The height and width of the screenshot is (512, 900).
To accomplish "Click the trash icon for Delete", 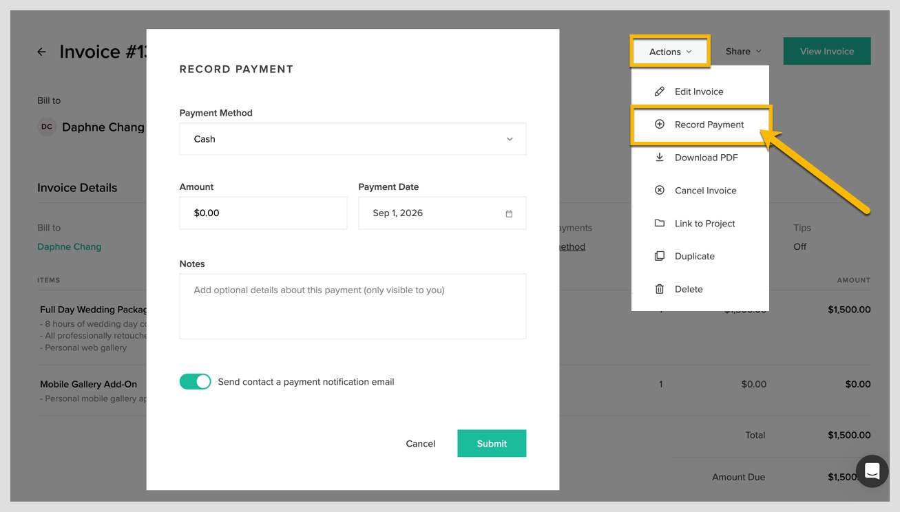I will pos(659,289).
